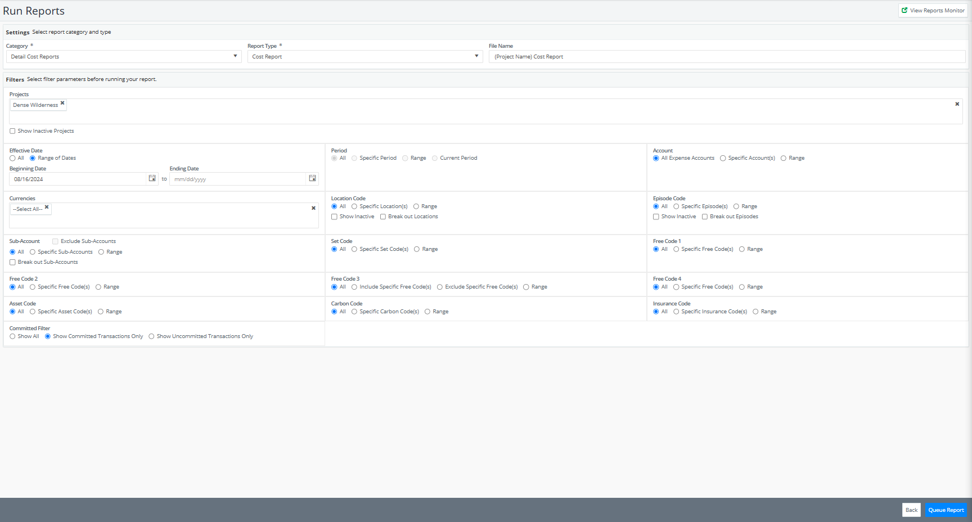Choose Specific Episode(s) under Episode Code
Image resolution: width=972 pixels, height=522 pixels.
click(676, 206)
